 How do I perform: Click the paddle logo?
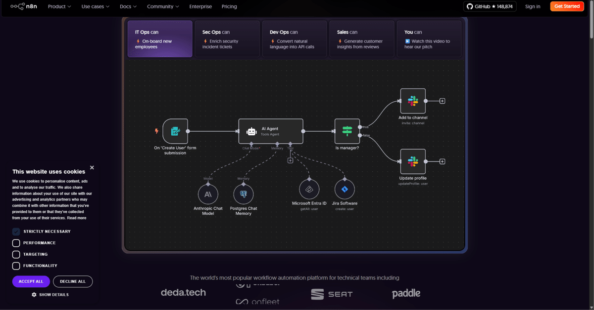(406, 294)
